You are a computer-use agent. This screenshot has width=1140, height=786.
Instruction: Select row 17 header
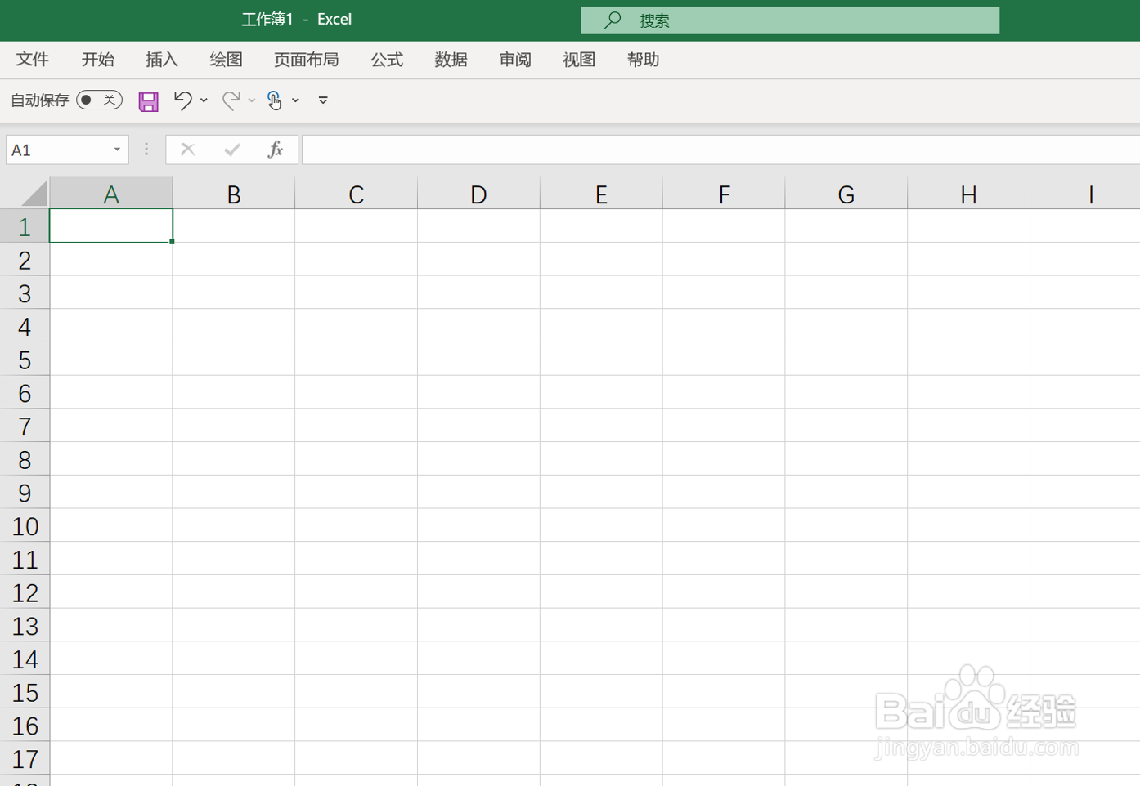[25, 758]
